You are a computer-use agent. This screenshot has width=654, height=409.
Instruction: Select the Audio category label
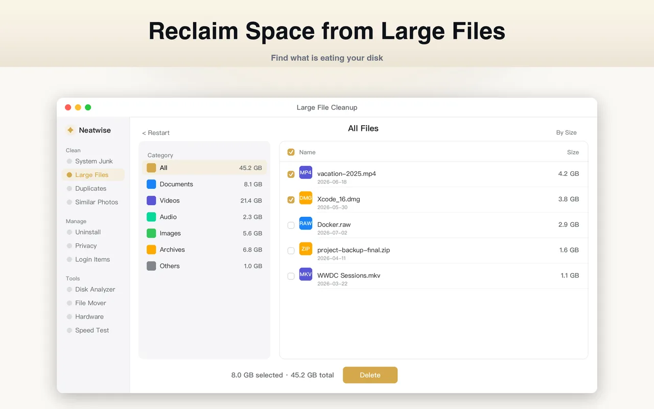click(168, 217)
